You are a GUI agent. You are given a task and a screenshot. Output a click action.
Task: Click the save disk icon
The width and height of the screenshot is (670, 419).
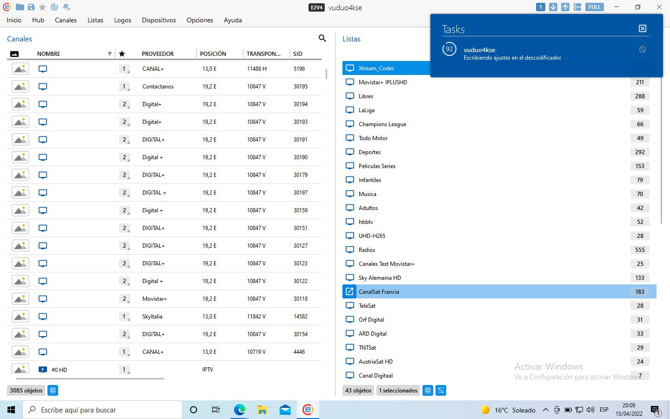[31, 7]
